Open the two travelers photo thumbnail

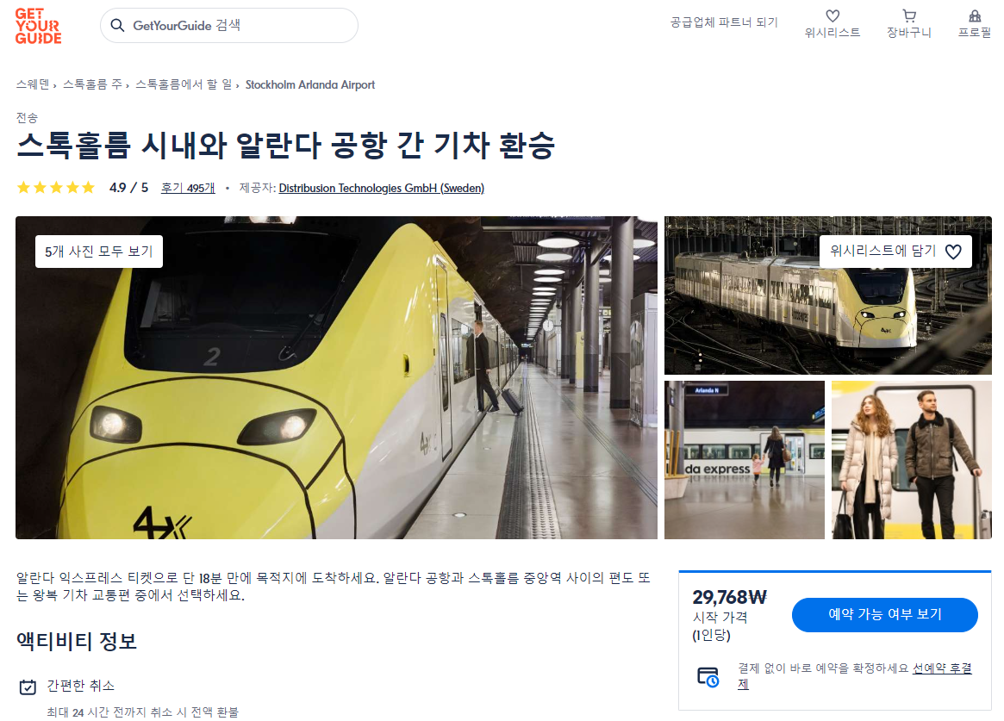click(911, 460)
